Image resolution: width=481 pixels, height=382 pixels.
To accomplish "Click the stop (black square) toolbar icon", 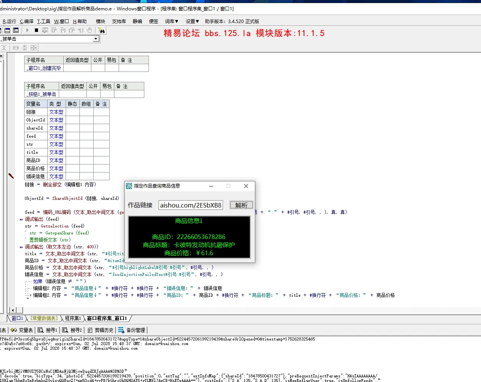I will [x=36, y=30].
